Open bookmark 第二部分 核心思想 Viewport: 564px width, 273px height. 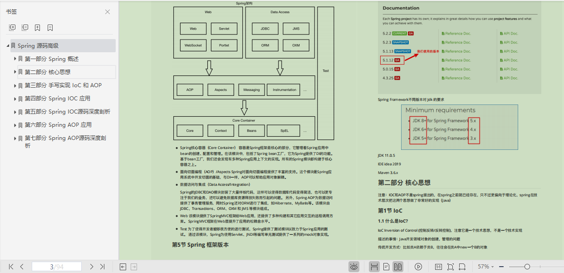point(48,72)
